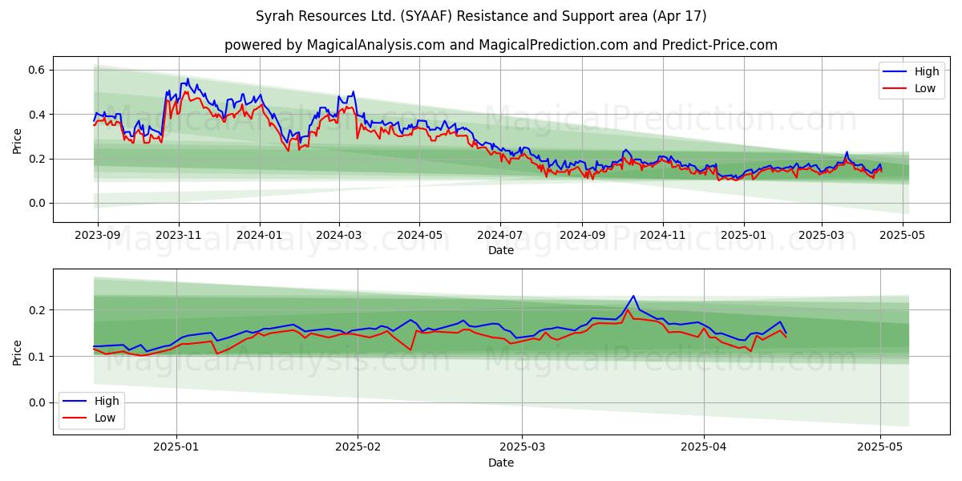Click the '2025-03' x-axis label in the bottom chart
The image size is (962, 481).
[x=522, y=449]
